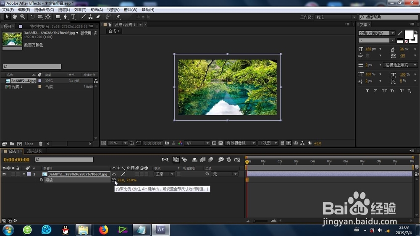Screen dimensions: 420x236
Task: Open 图像合成(C) menu
Action: coord(44,10)
